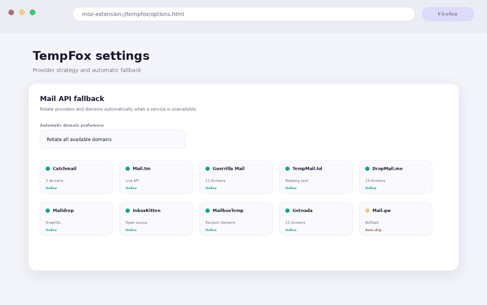The height and width of the screenshot is (305, 487).
Task: Click the address bar with the moz-extension URL
Action: pyautogui.click(x=243, y=14)
